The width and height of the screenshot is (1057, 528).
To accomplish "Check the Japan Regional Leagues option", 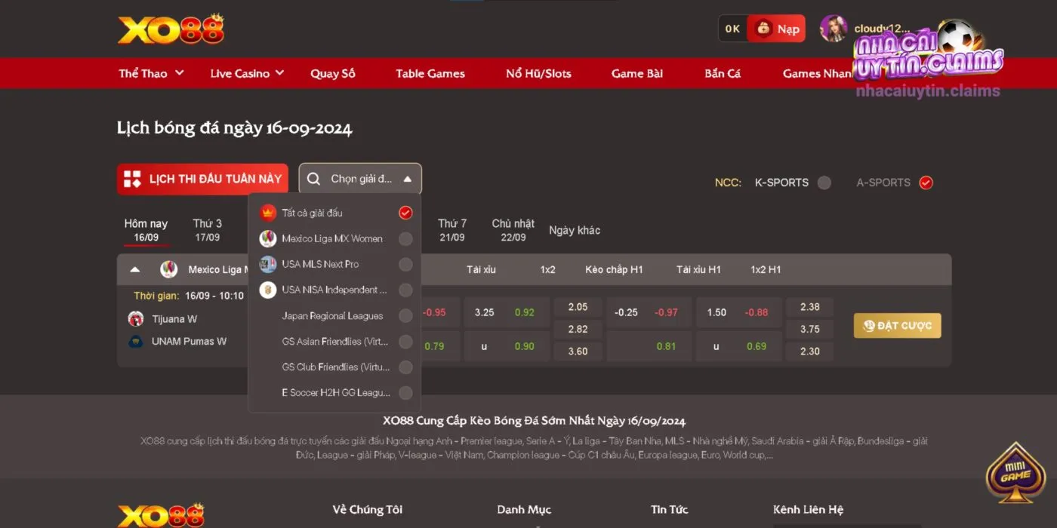I will [405, 316].
